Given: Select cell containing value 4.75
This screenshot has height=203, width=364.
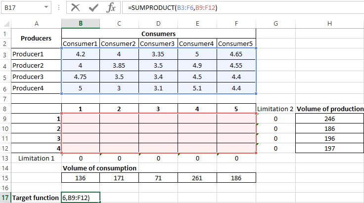Looking at the screenshot, I should [81, 77].
